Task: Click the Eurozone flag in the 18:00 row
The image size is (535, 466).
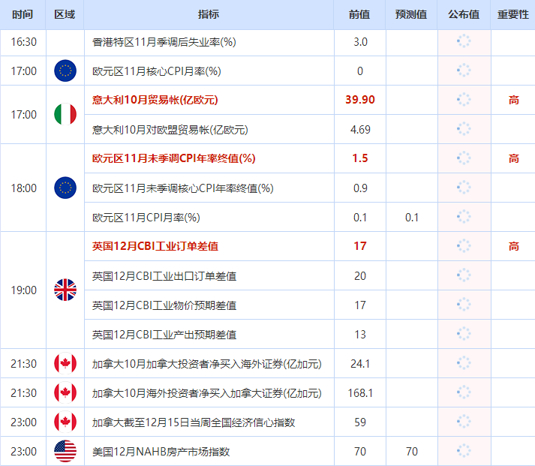Action: [x=65, y=188]
